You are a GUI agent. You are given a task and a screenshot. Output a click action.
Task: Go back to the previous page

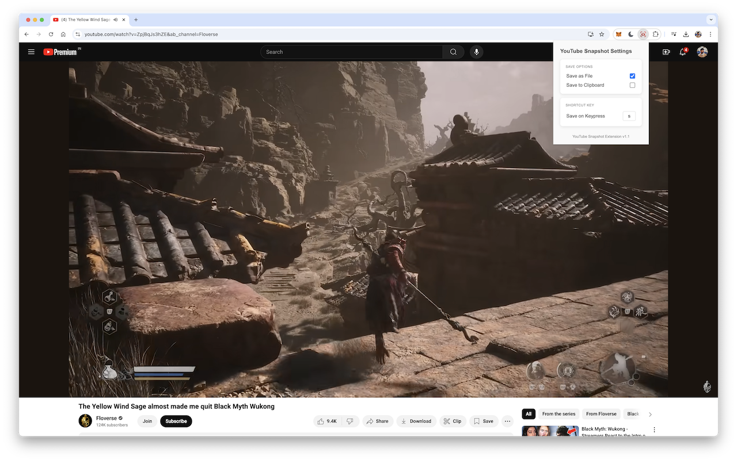26,34
